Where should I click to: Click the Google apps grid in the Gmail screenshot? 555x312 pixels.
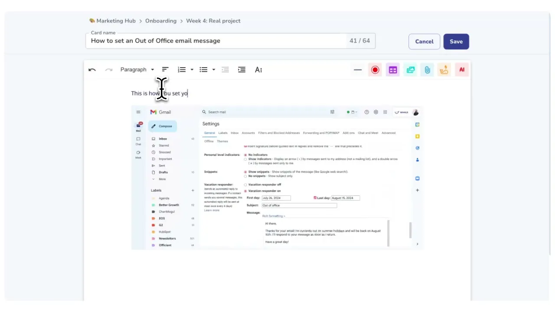point(385,112)
